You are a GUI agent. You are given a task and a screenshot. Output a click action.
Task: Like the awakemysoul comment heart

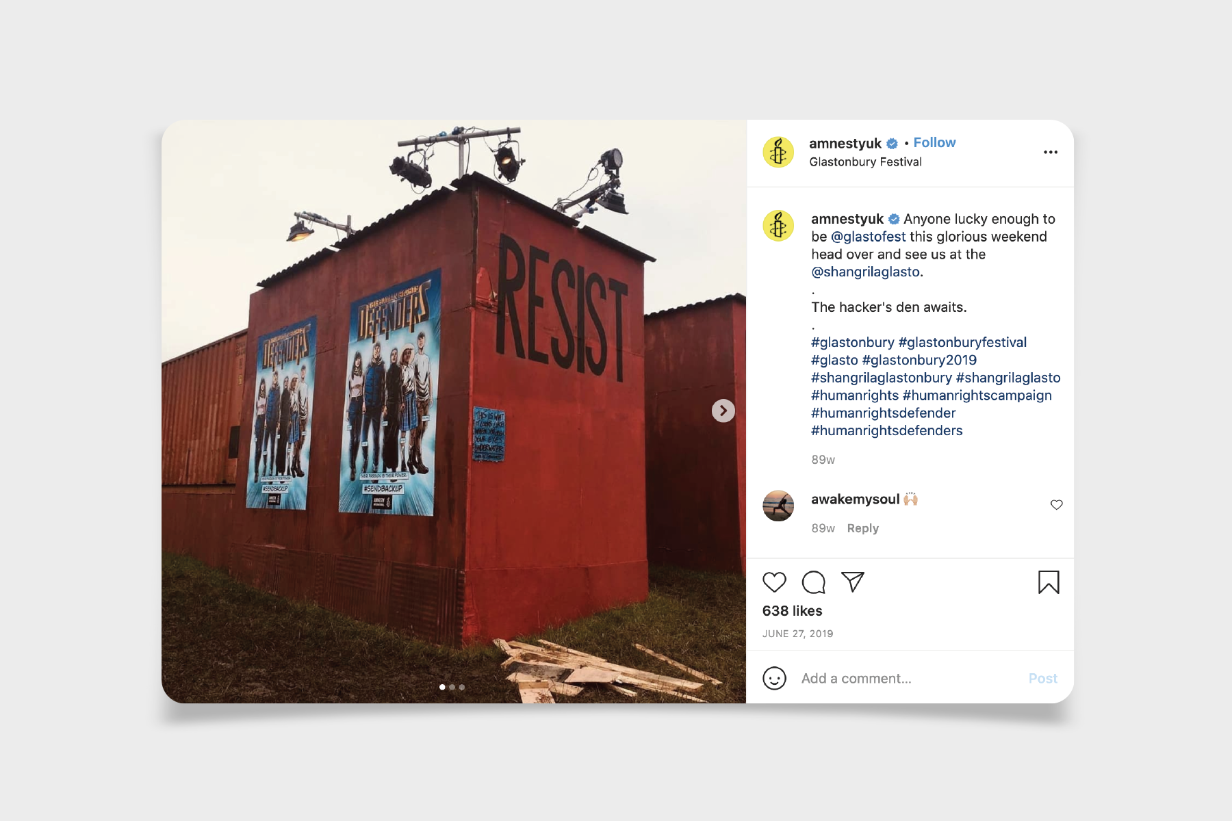[x=1057, y=505]
